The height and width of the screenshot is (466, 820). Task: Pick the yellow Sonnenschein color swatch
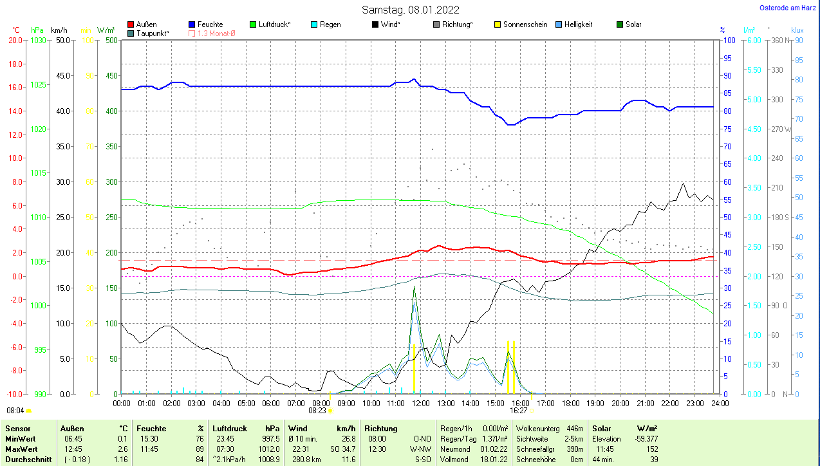pos(498,24)
